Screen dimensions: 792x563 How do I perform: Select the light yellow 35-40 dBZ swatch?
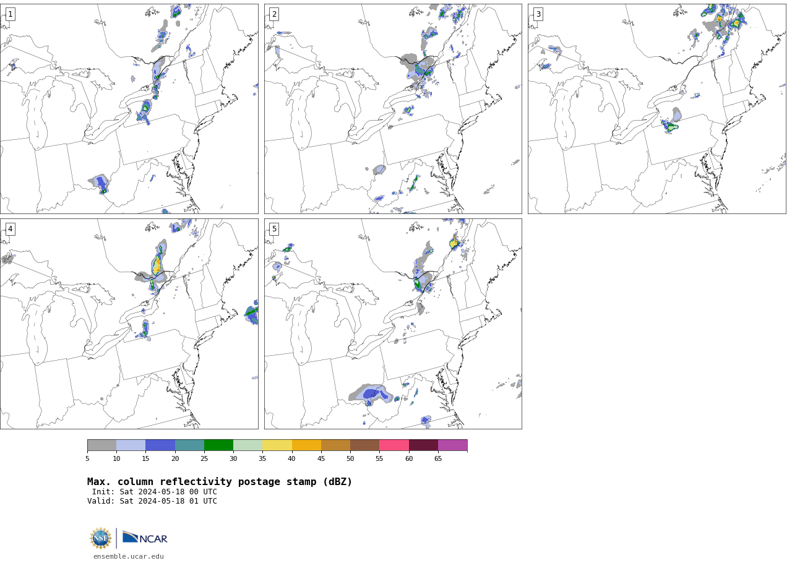tap(277, 445)
